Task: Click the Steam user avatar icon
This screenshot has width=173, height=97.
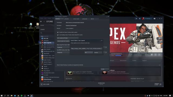Action: 143,19
